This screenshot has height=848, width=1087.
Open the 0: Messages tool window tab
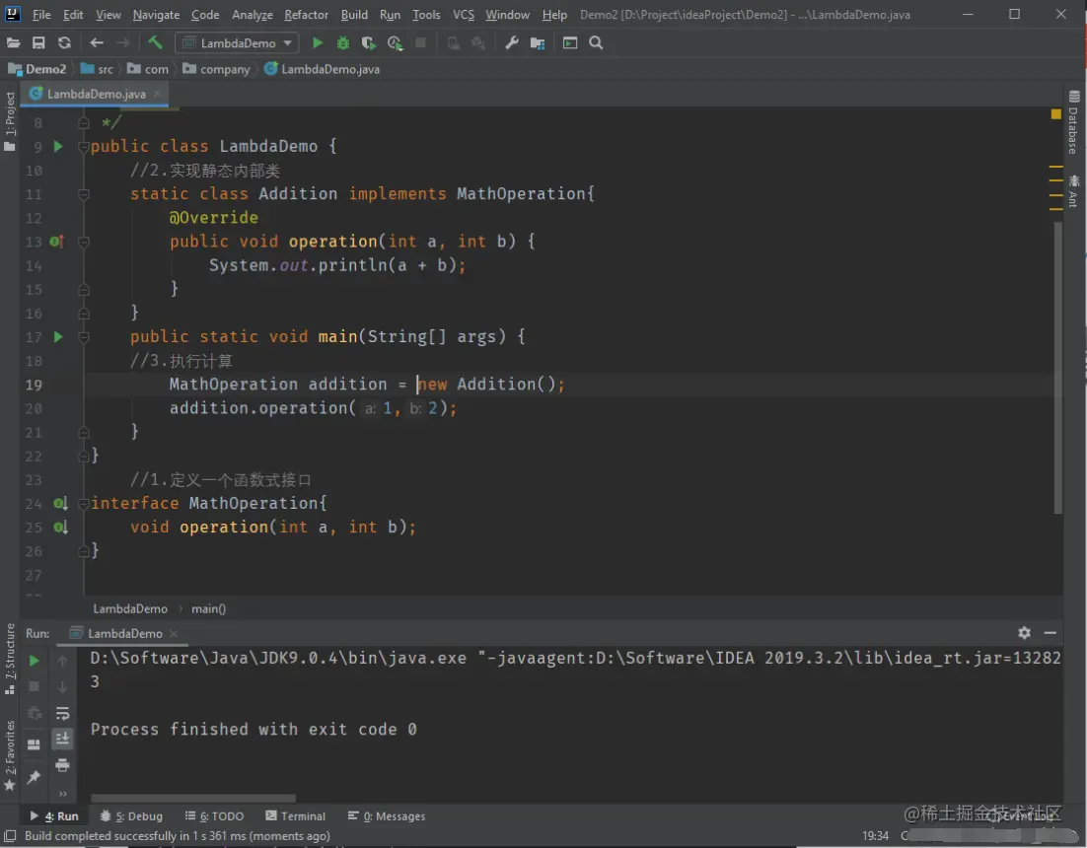(x=387, y=816)
